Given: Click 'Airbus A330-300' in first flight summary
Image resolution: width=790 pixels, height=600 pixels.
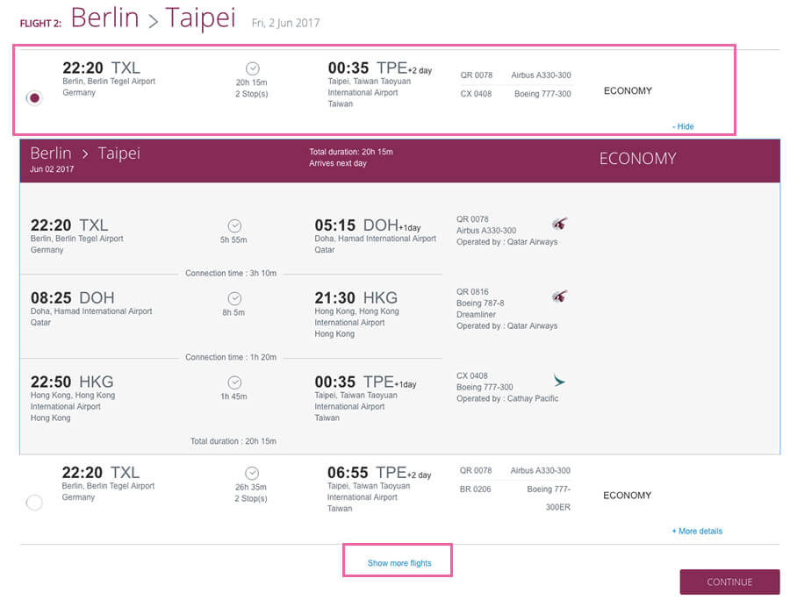Looking at the screenshot, I should [541, 75].
